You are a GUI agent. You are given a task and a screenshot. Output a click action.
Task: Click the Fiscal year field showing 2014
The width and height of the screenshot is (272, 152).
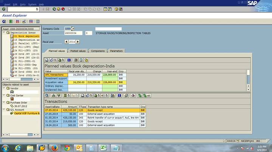[x=72, y=42]
